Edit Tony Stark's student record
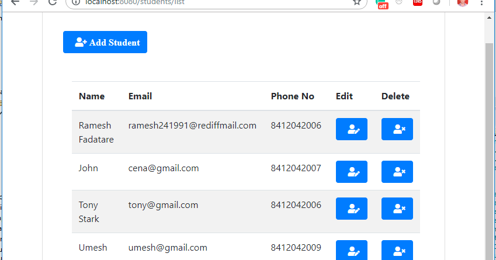Image resolution: width=496 pixels, height=260 pixels. click(351, 209)
